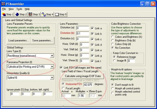
Task: Open the Tools menu
Action: tap(19, 9)
